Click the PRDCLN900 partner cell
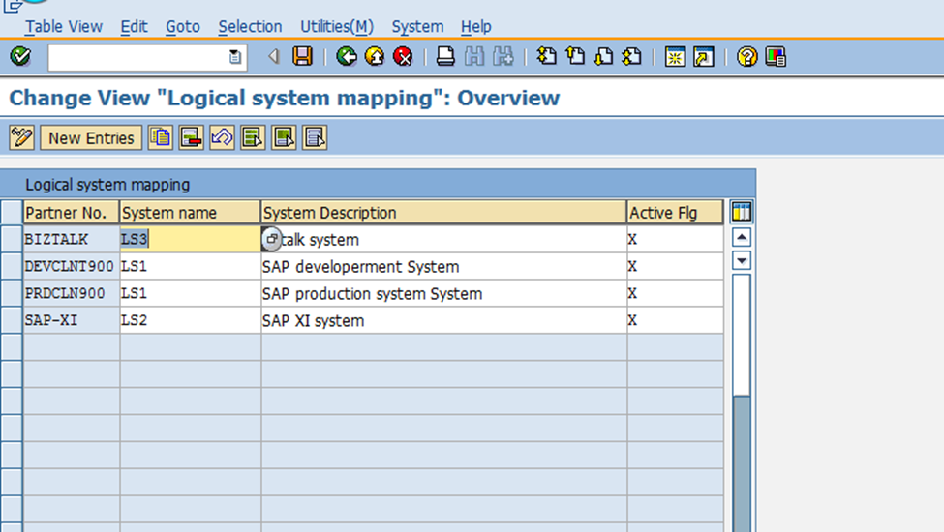 click(71, 293)
